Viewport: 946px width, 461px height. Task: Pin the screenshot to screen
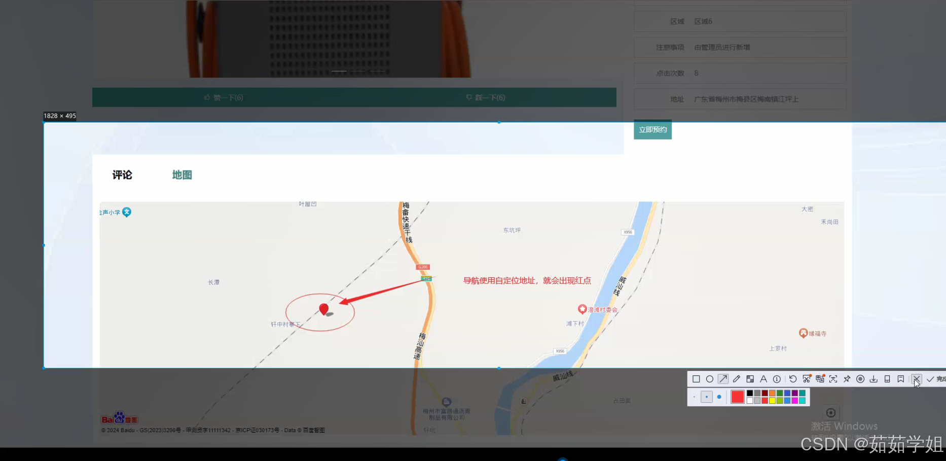(x=847, y=379)
